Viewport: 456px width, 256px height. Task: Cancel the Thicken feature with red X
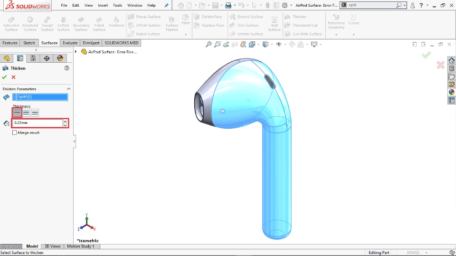pos(13,77)
